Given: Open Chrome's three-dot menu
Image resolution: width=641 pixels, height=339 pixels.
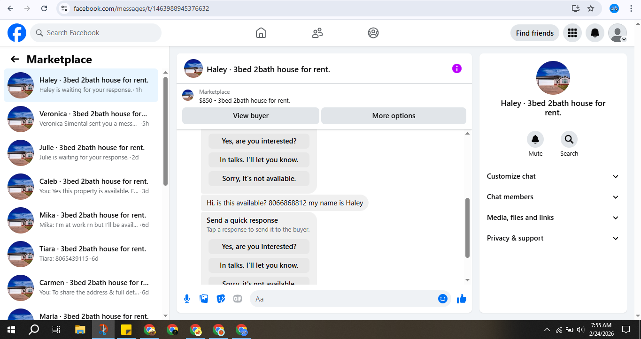Looking at the screenshot, I should pyautogui.click(x=631, y=8).
